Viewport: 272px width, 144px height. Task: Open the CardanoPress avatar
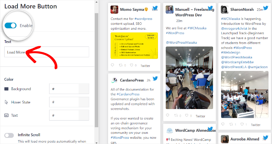point(114,80)
